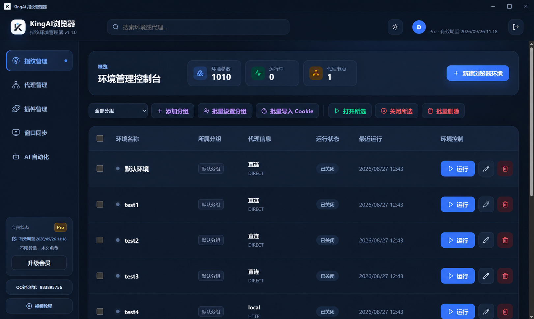The height and width of the screenshot is (319, 534).
Task: Check the 默认环境 row checkbox
Action: [100, 168]
